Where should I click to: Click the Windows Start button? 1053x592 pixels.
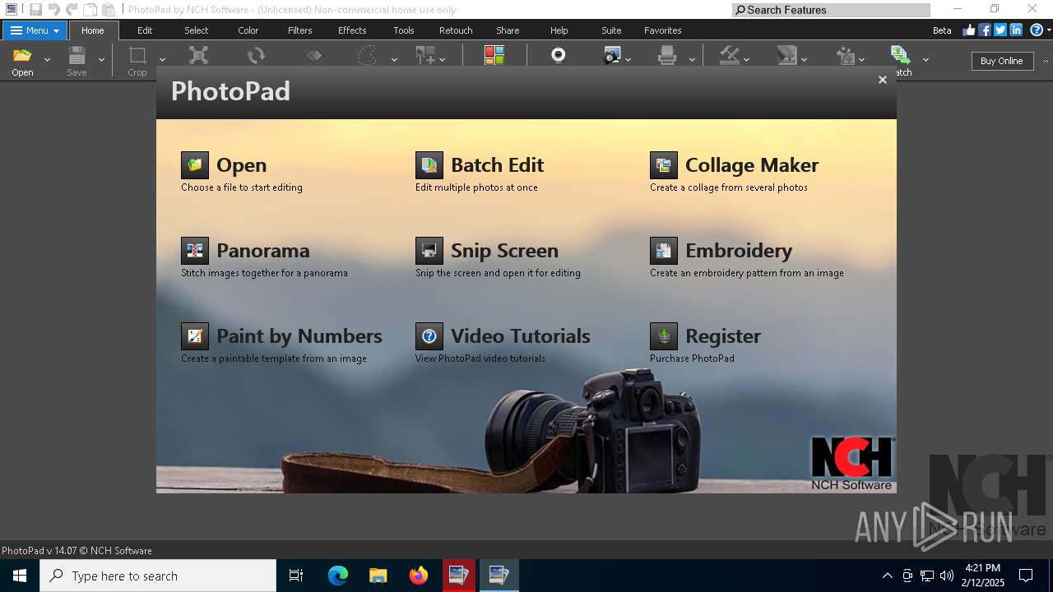[20, 576]
